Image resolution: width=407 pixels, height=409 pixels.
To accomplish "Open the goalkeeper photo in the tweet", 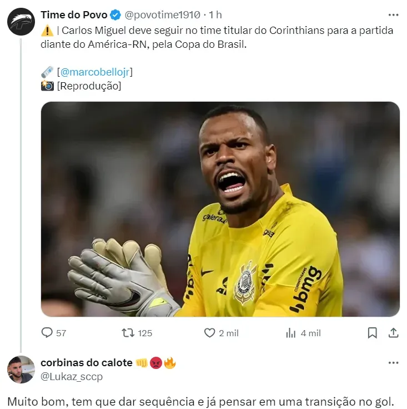I will (x=220, y=209).
